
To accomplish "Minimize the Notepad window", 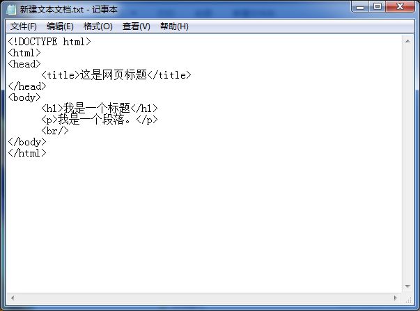I will click(360, 7).
